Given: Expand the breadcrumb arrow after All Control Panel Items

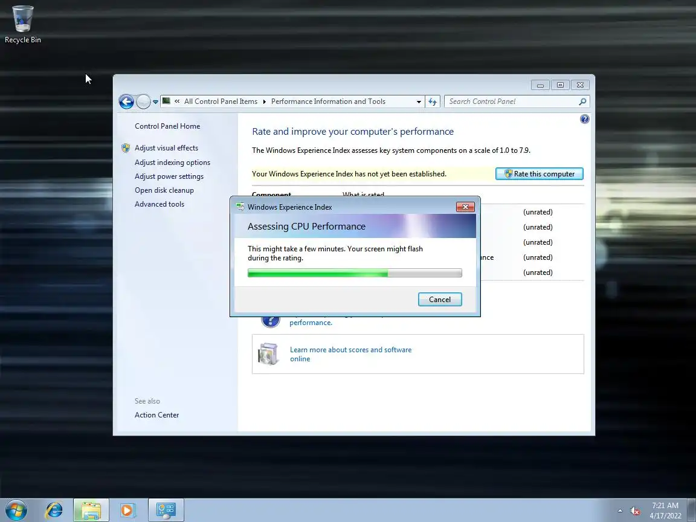Looking at the screenshot, I should (265, 101).
